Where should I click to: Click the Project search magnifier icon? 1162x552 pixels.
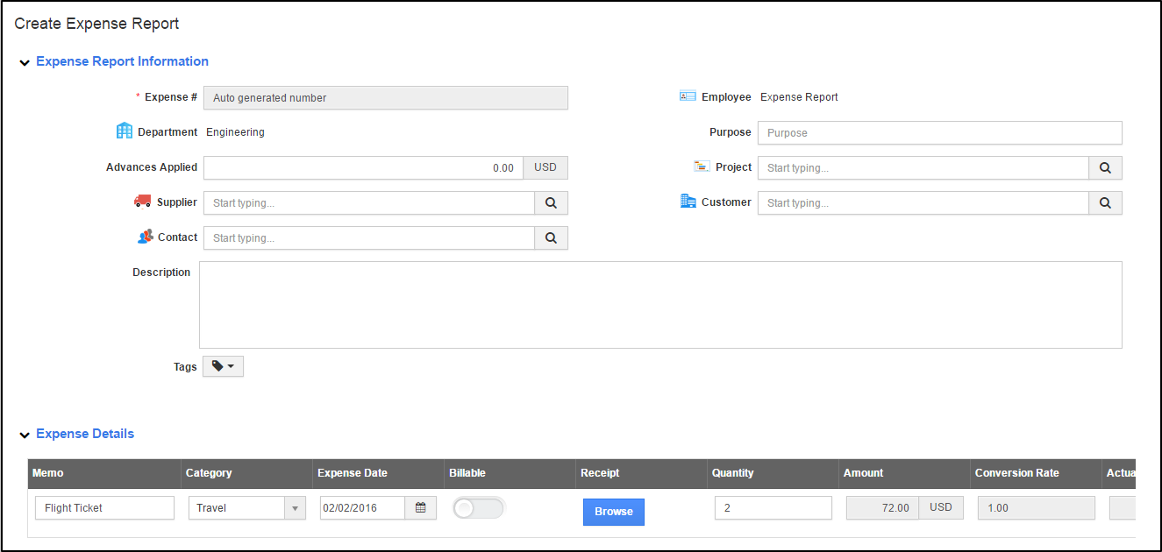pyautogui.click(x=1105, y=167)
